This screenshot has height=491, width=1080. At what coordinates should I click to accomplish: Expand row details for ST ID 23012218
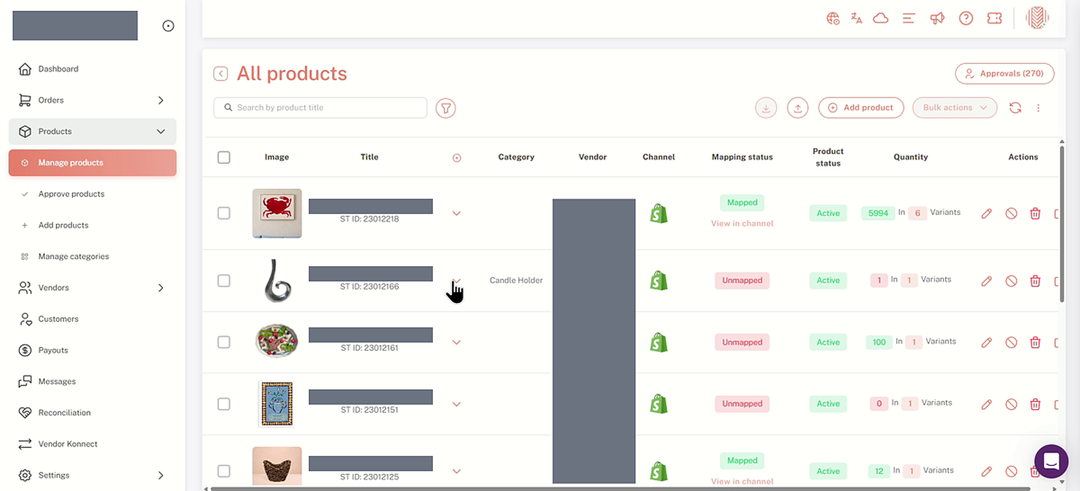pos(456,213)
